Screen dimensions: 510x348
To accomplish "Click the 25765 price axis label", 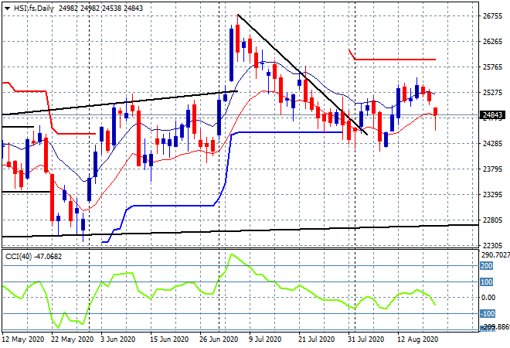I will point(492,67).
